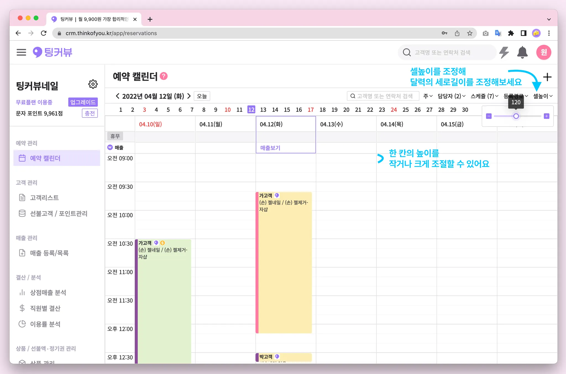
Task: Open the notifications bell
Action: 522,52
